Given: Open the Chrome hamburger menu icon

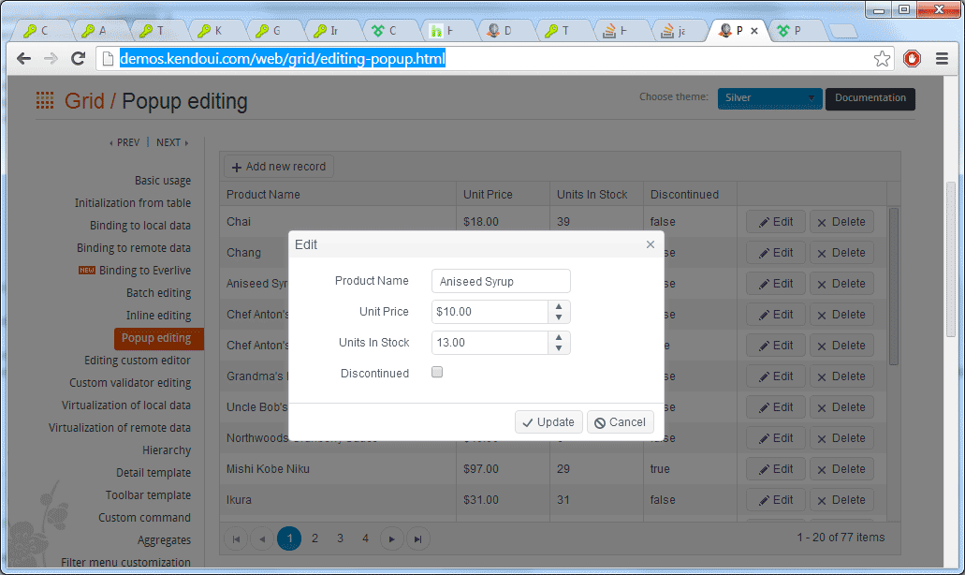Looking at the screenshot, I should click(x=942, y=58).
